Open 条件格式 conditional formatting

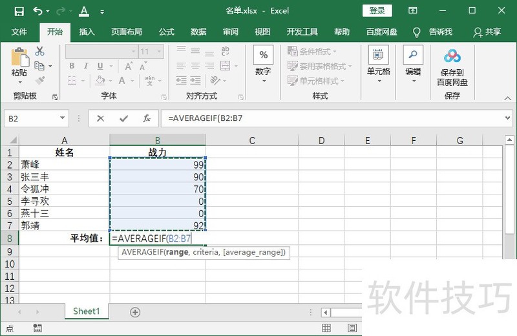pos(311,52)
